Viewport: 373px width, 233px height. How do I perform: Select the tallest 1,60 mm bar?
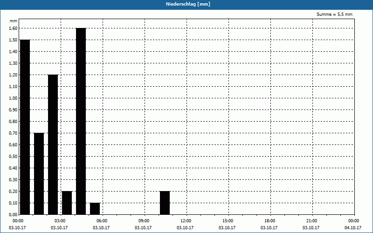coord(81,121)
